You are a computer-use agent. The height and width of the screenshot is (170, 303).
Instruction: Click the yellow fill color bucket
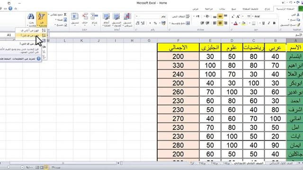pyautogui.click(x=243, y=23)
